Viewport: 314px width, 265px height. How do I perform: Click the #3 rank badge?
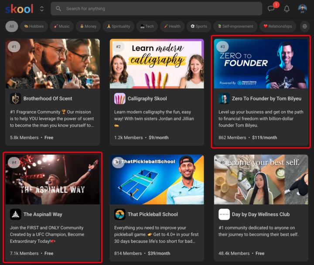coord(222,47)
